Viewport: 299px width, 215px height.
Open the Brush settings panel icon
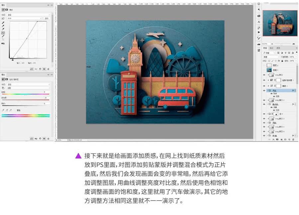(x=259, y=38)
